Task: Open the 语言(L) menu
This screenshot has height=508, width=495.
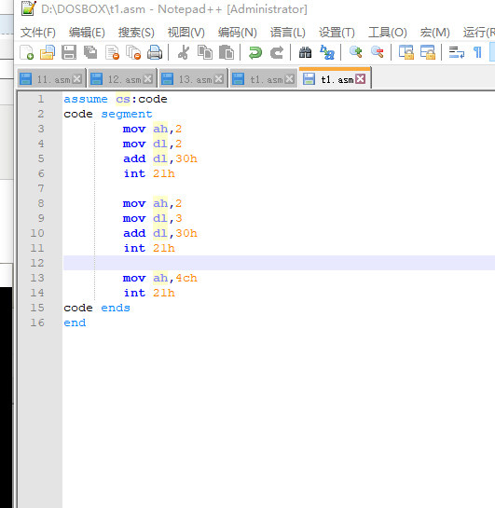Action: 288,33
